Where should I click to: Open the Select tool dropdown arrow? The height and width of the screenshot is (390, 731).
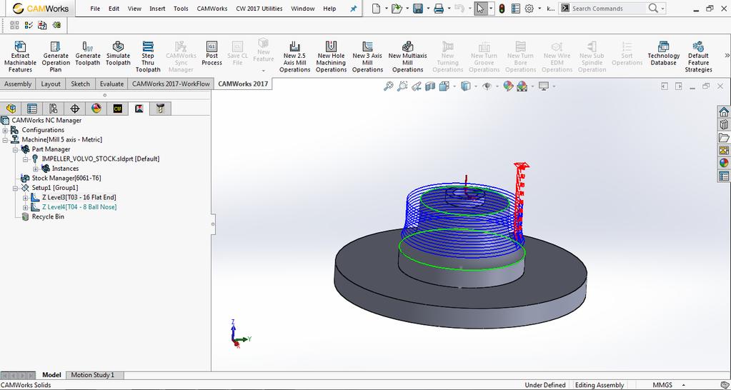pyautogui.click(x=491, y=9)
